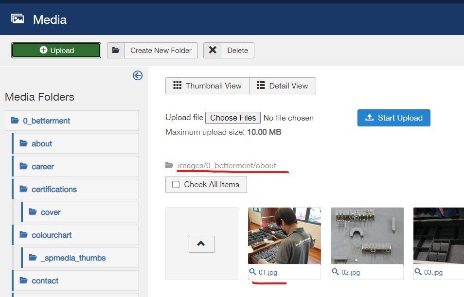
Task: Open the 03.jpg thumbnail image
Action: [x=439, y=236]
